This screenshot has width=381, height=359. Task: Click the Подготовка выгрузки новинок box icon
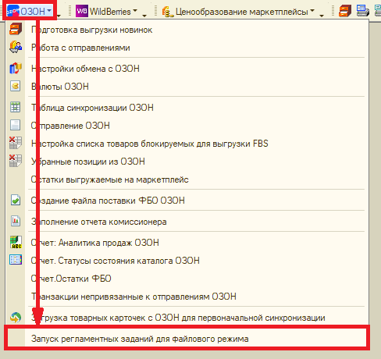tap(16, 29)
